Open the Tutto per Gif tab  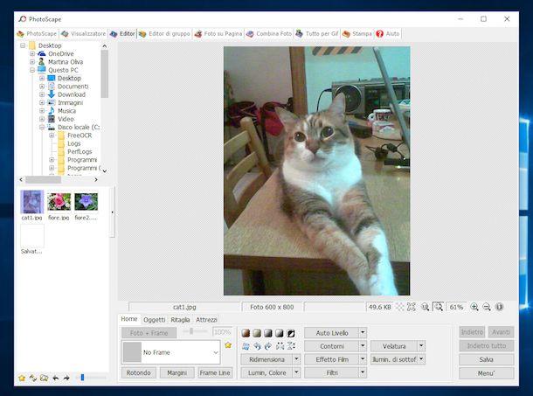(x=317, y=34)
